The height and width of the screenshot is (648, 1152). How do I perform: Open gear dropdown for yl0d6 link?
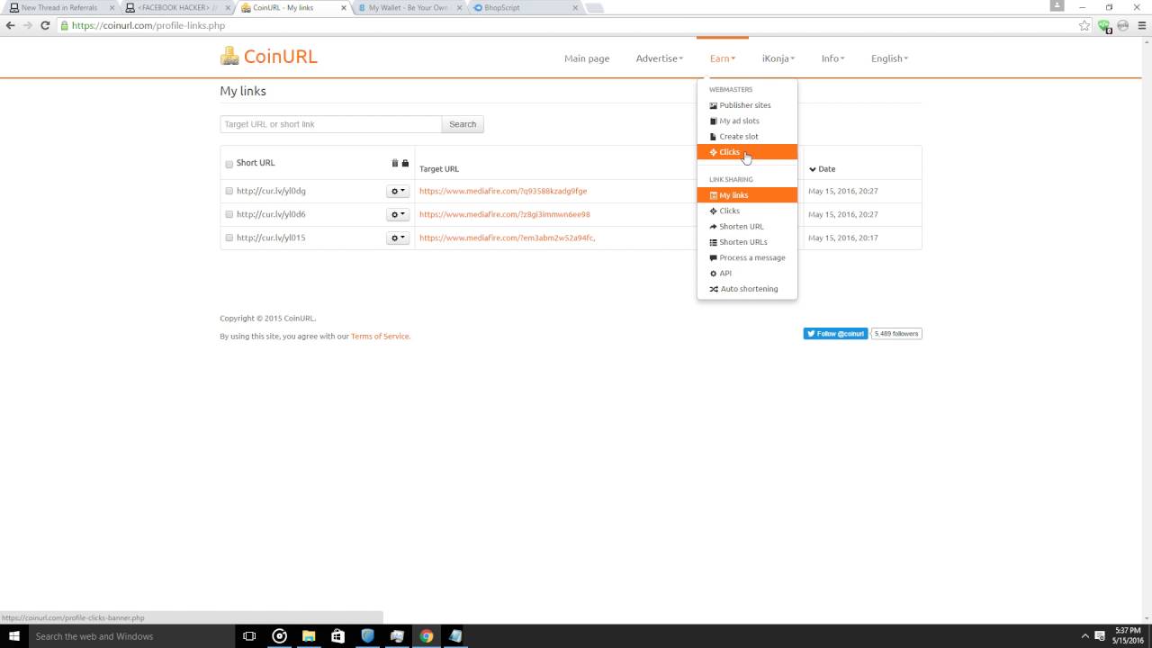398,214
